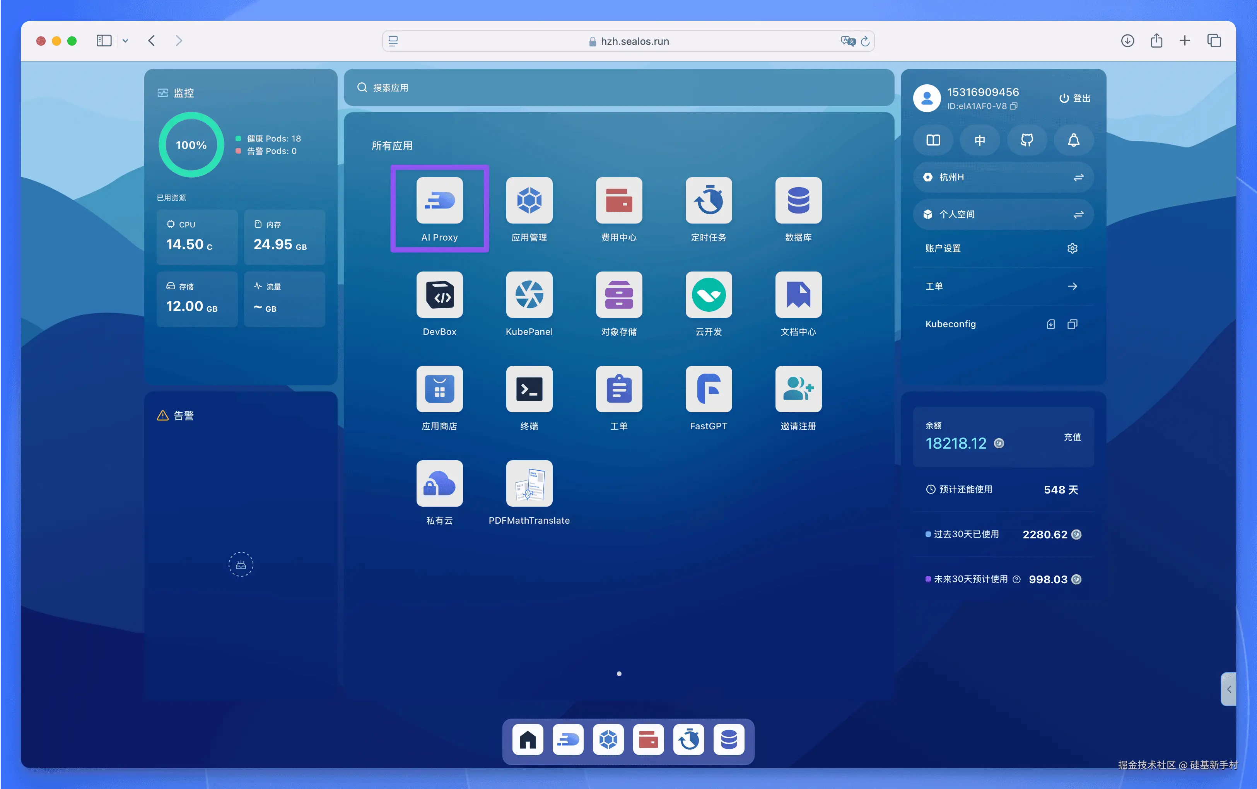Launch the DevBox application
Viewport: 1257px width, 789px height.
pyautogui.click(x=439, y=295)
